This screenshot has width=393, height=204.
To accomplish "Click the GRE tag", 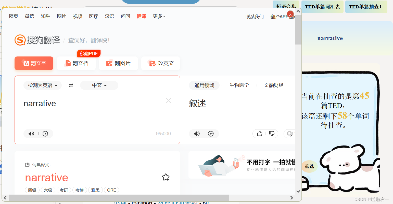I will [x=111, y=190].
